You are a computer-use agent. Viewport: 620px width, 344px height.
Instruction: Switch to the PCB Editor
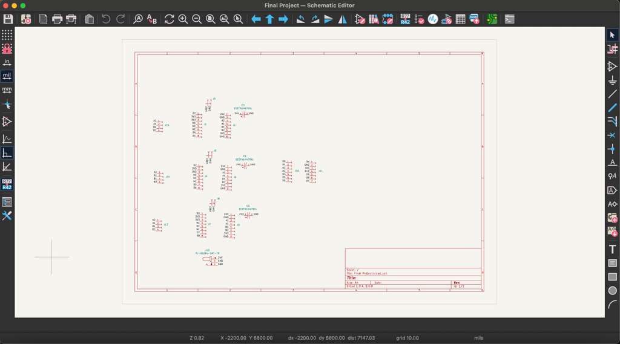pos(492,19)
